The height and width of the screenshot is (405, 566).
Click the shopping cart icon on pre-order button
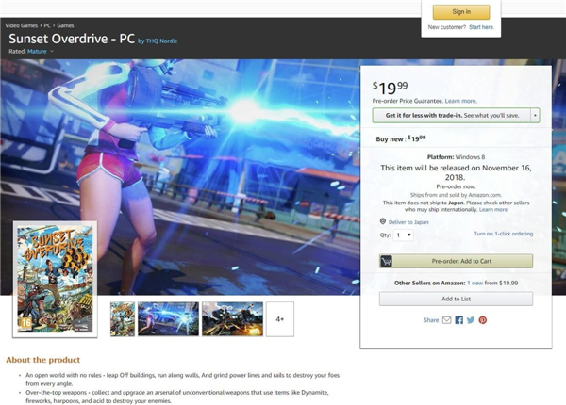[x=387, y=261]
